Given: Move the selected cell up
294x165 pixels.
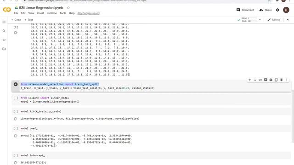Looking at the screenshot, I should 250,80.
